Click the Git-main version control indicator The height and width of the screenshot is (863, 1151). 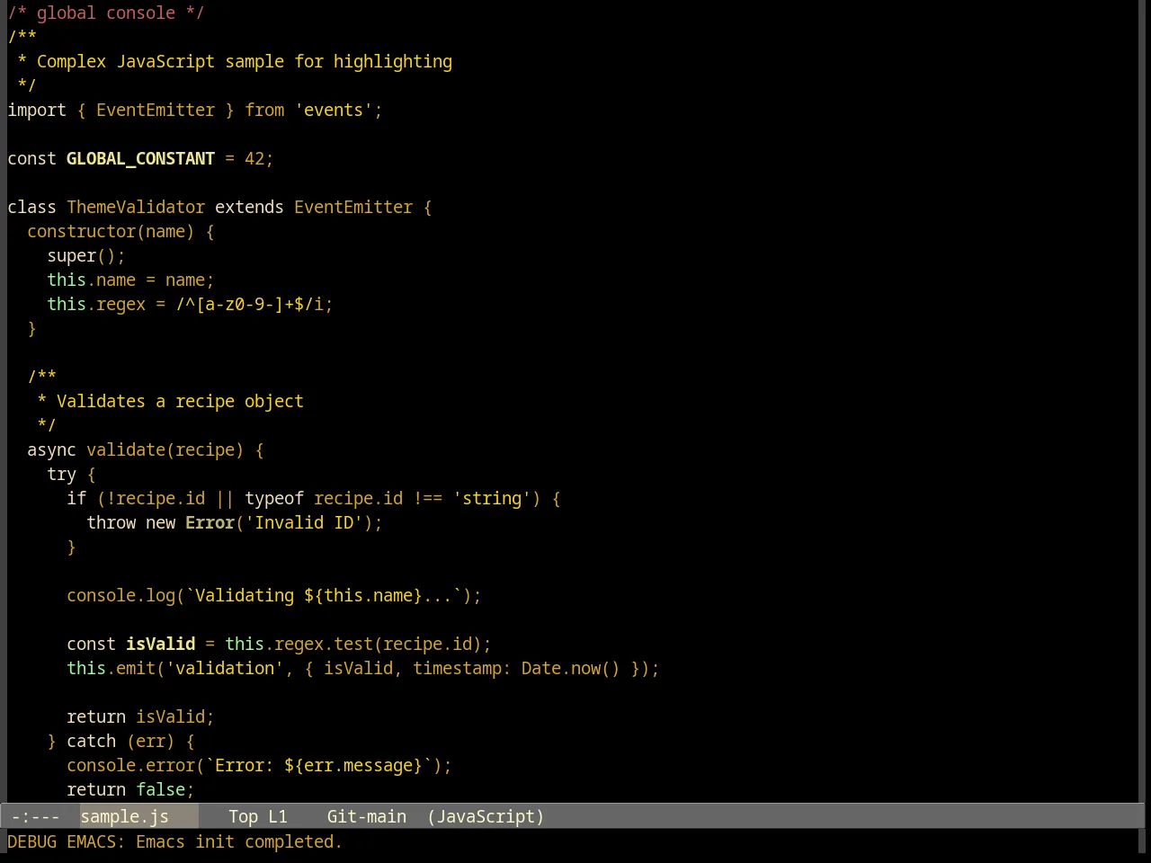[366, 816]
